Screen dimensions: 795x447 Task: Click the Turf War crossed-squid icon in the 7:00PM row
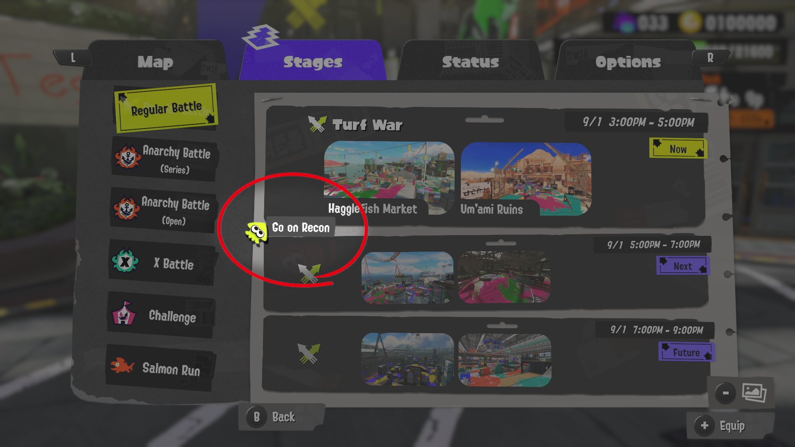(309, 353)
